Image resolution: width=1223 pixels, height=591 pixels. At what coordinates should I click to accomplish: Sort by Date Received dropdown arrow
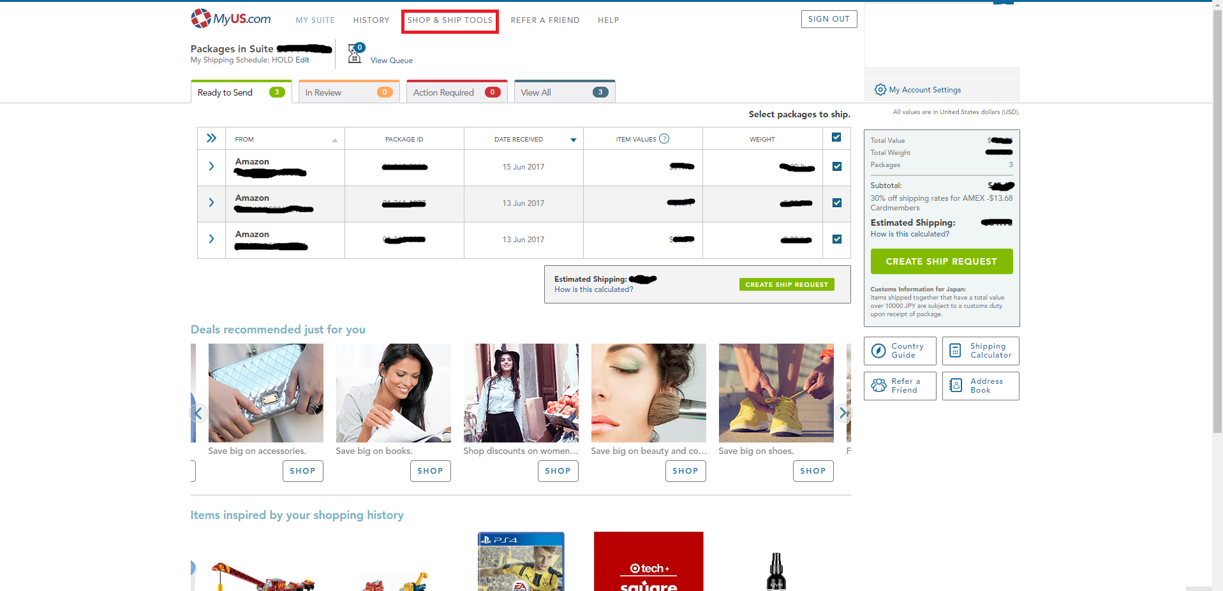[573, 140]
